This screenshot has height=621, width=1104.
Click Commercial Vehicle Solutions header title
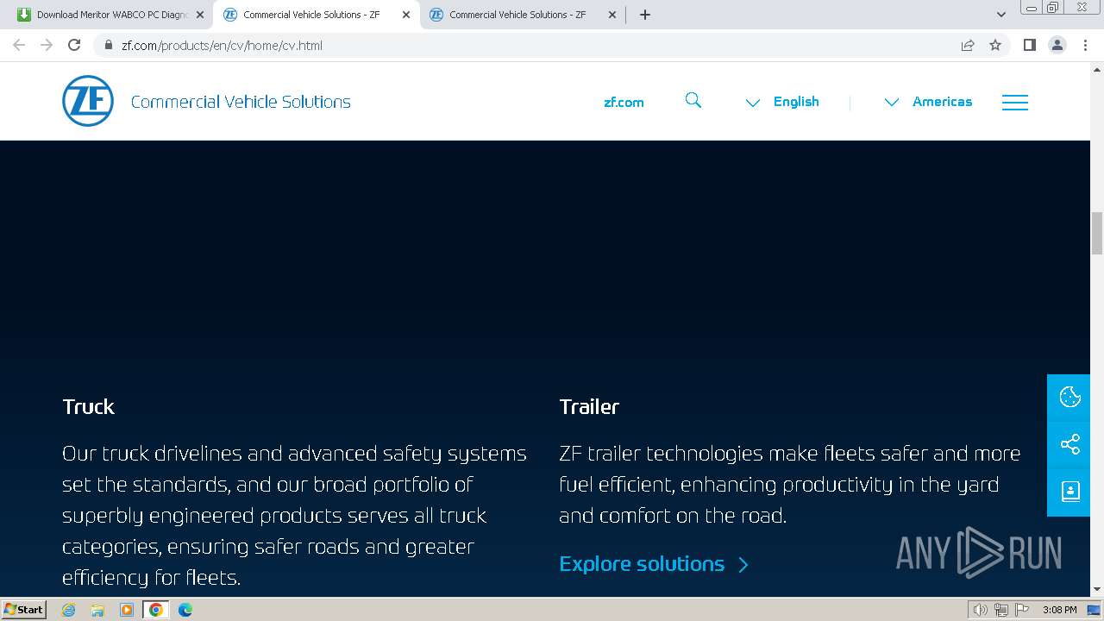241,102
